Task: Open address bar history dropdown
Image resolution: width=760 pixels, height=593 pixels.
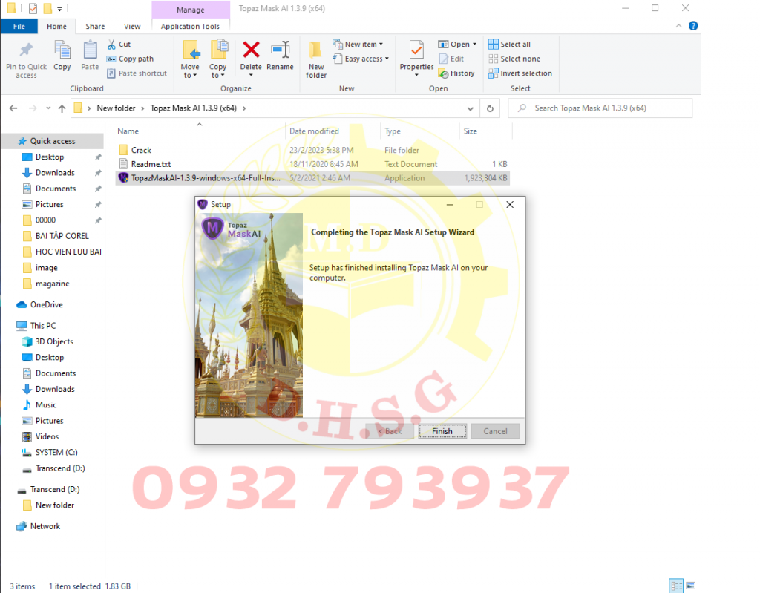Action: [x=470, y=108]
